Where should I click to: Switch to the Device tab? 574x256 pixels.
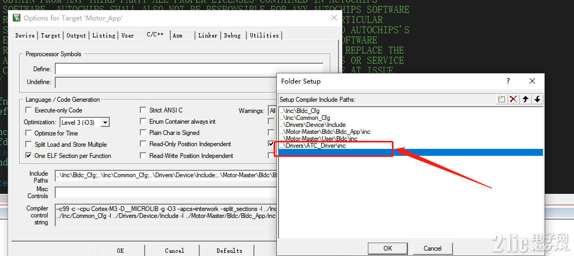point(25,35)
